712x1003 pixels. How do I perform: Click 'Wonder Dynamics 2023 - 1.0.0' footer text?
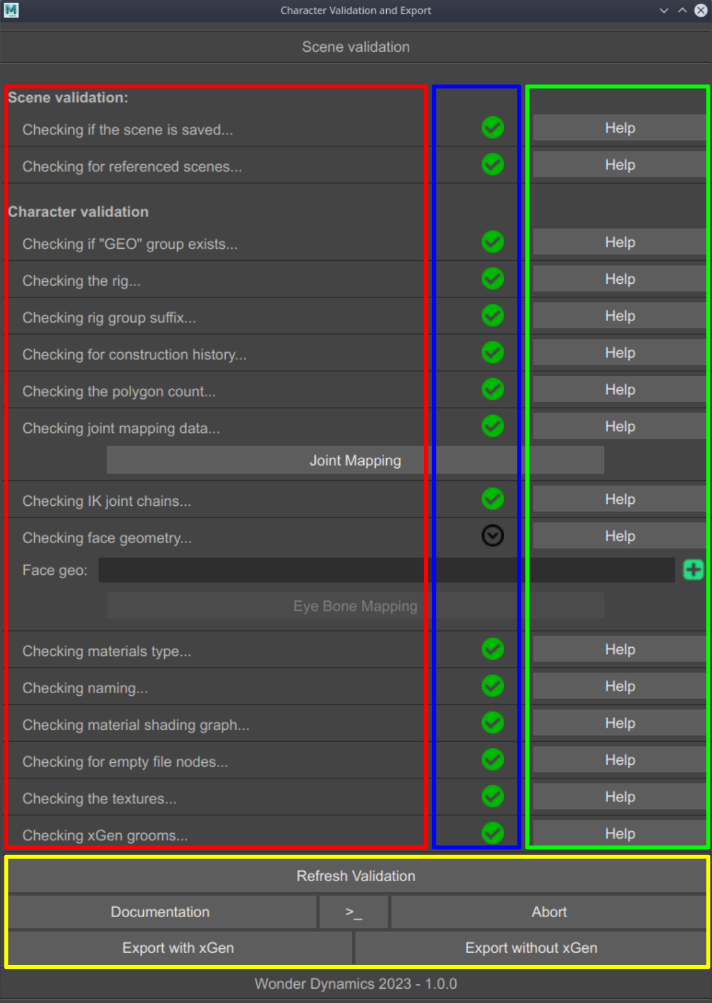click(x=356, y=984)
